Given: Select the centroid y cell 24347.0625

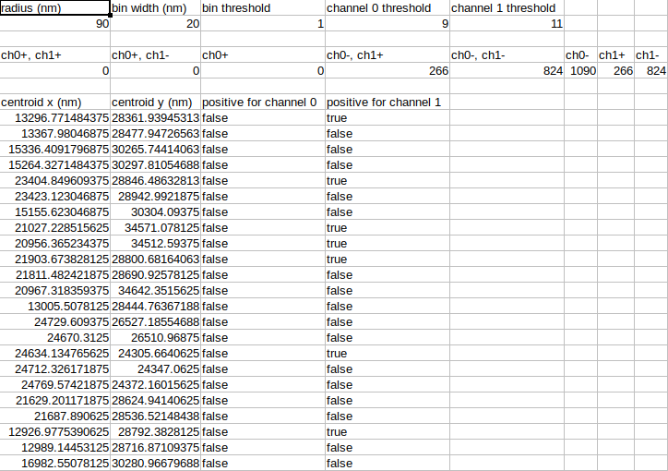Looking at the screenshot, I should click(156, 369).
